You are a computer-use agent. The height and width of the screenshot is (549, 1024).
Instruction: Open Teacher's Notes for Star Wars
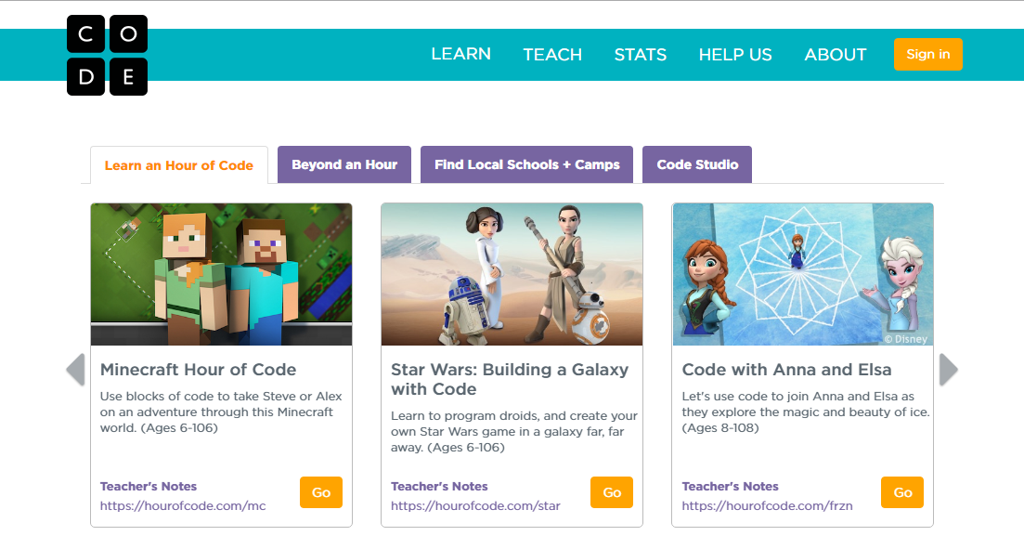pyautogui.click(x=439, y=486)
